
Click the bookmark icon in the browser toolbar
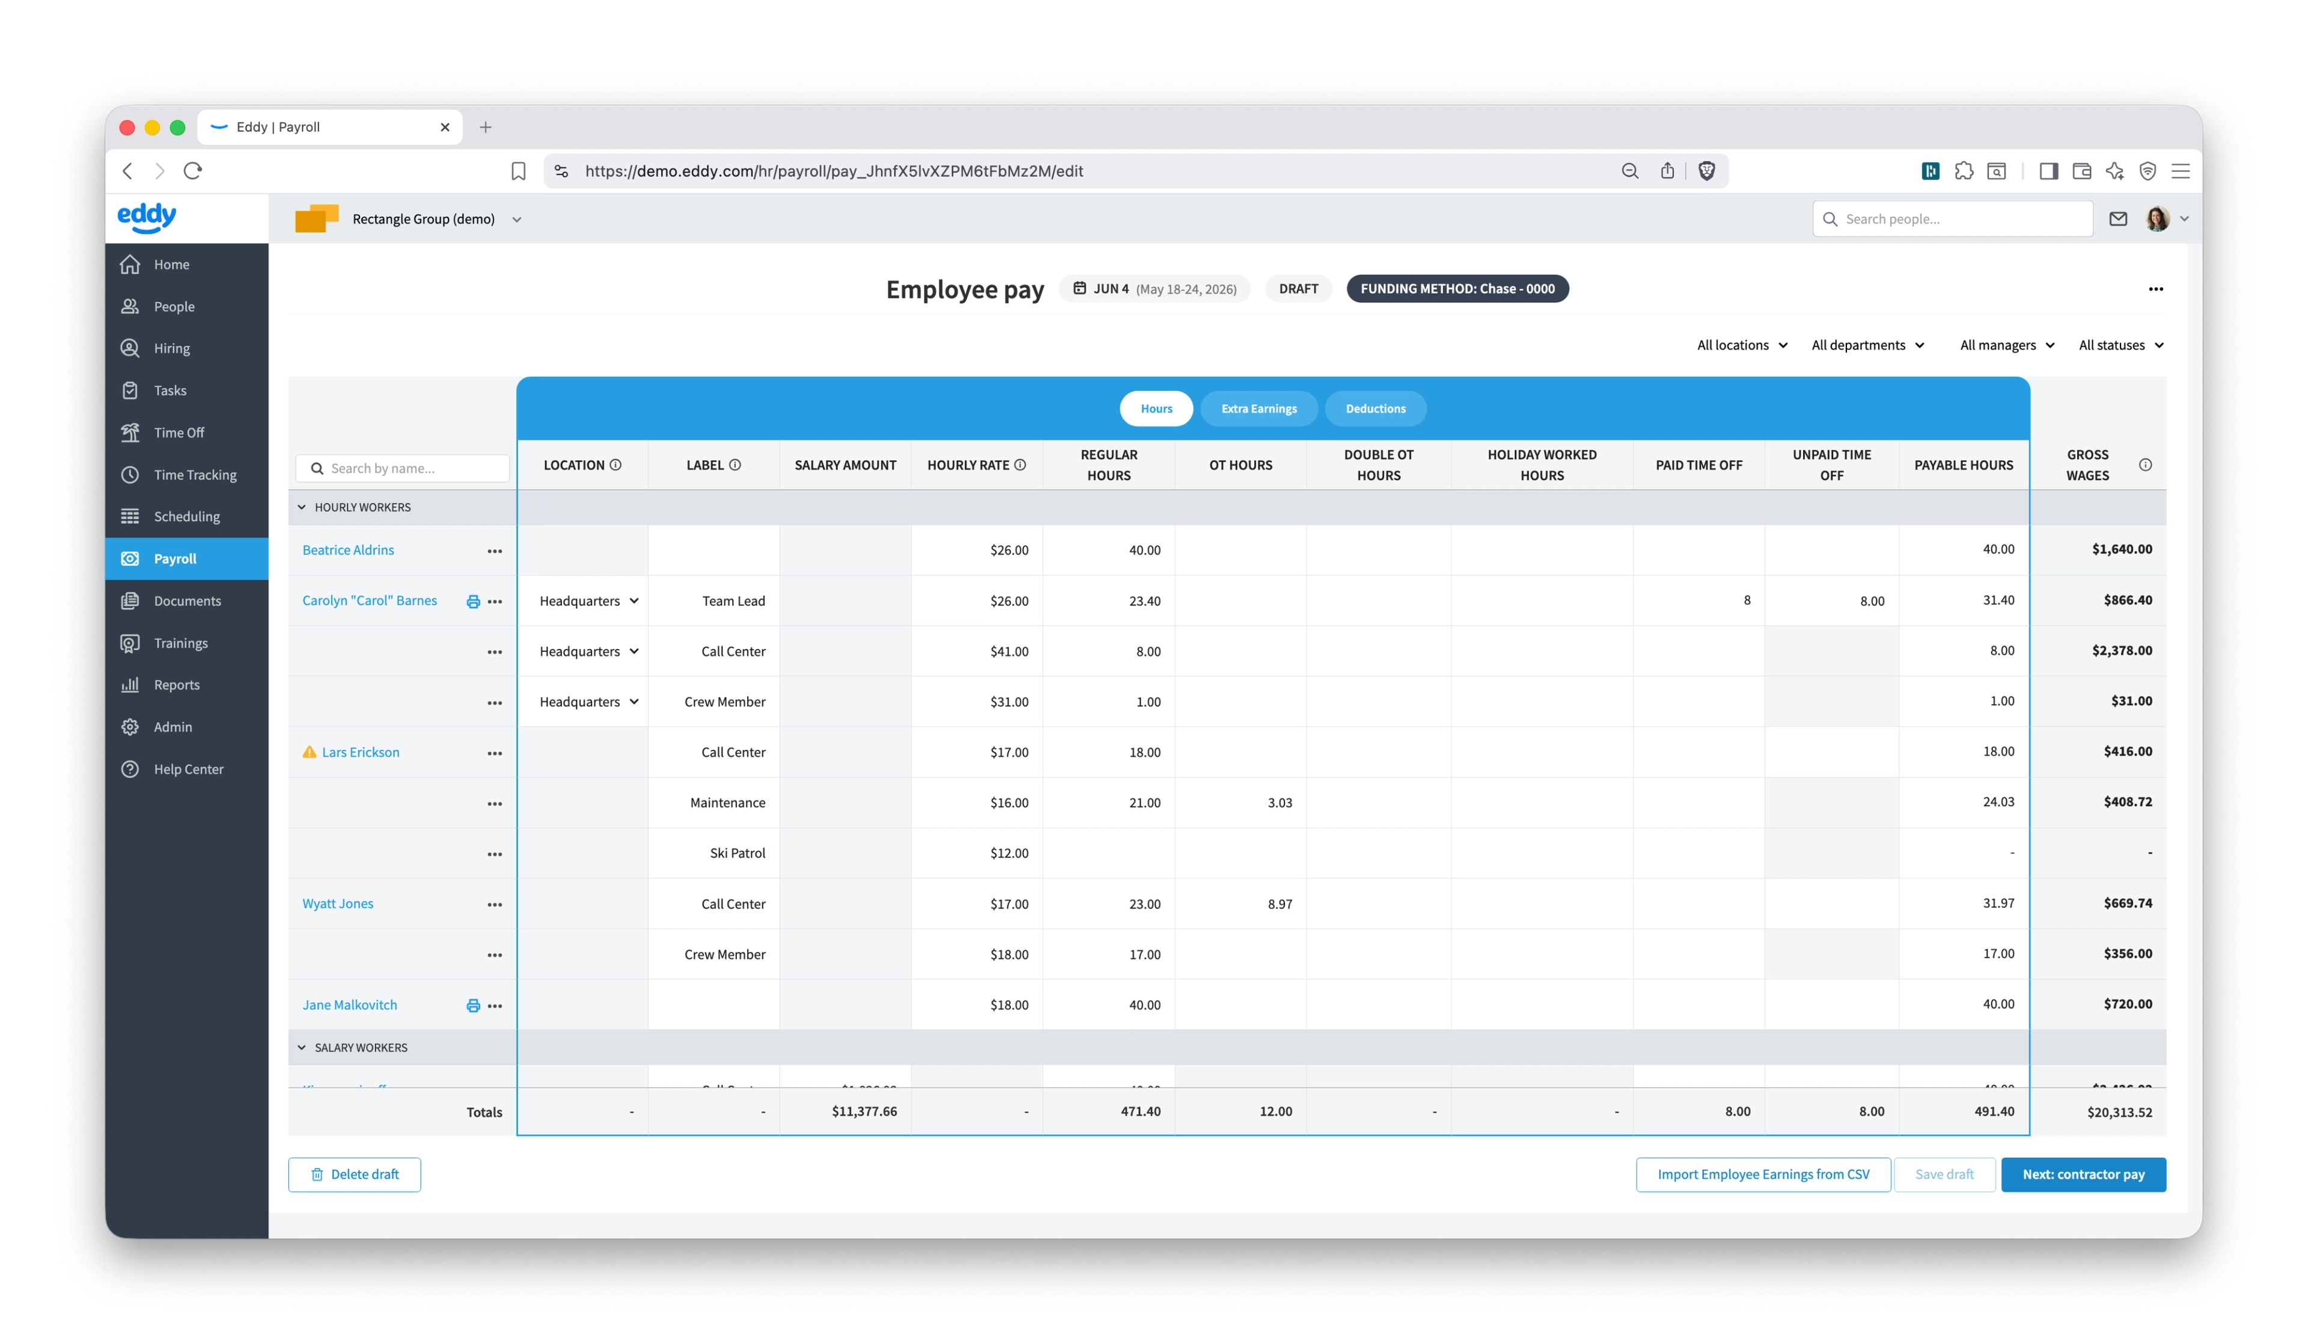coord(518,171)
